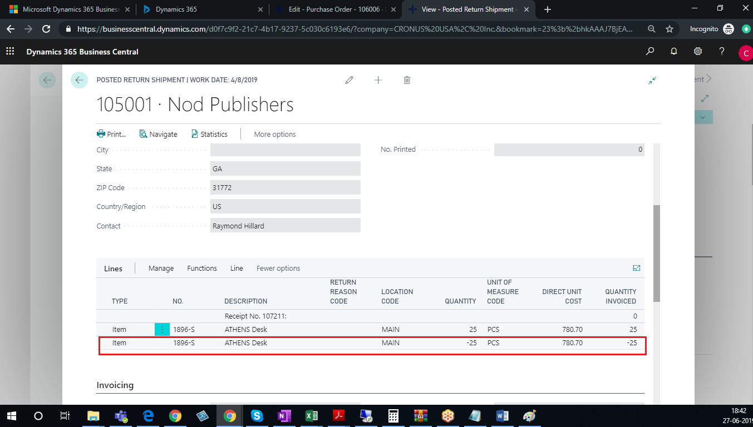The width and height of the screenshot is (753, 427).
Task: Click the trash delete icon
Action: point(407,80)
